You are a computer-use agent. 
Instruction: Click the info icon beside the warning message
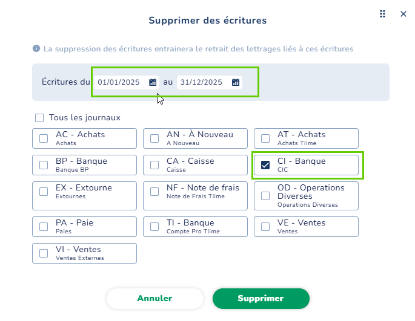click(36, 48)
